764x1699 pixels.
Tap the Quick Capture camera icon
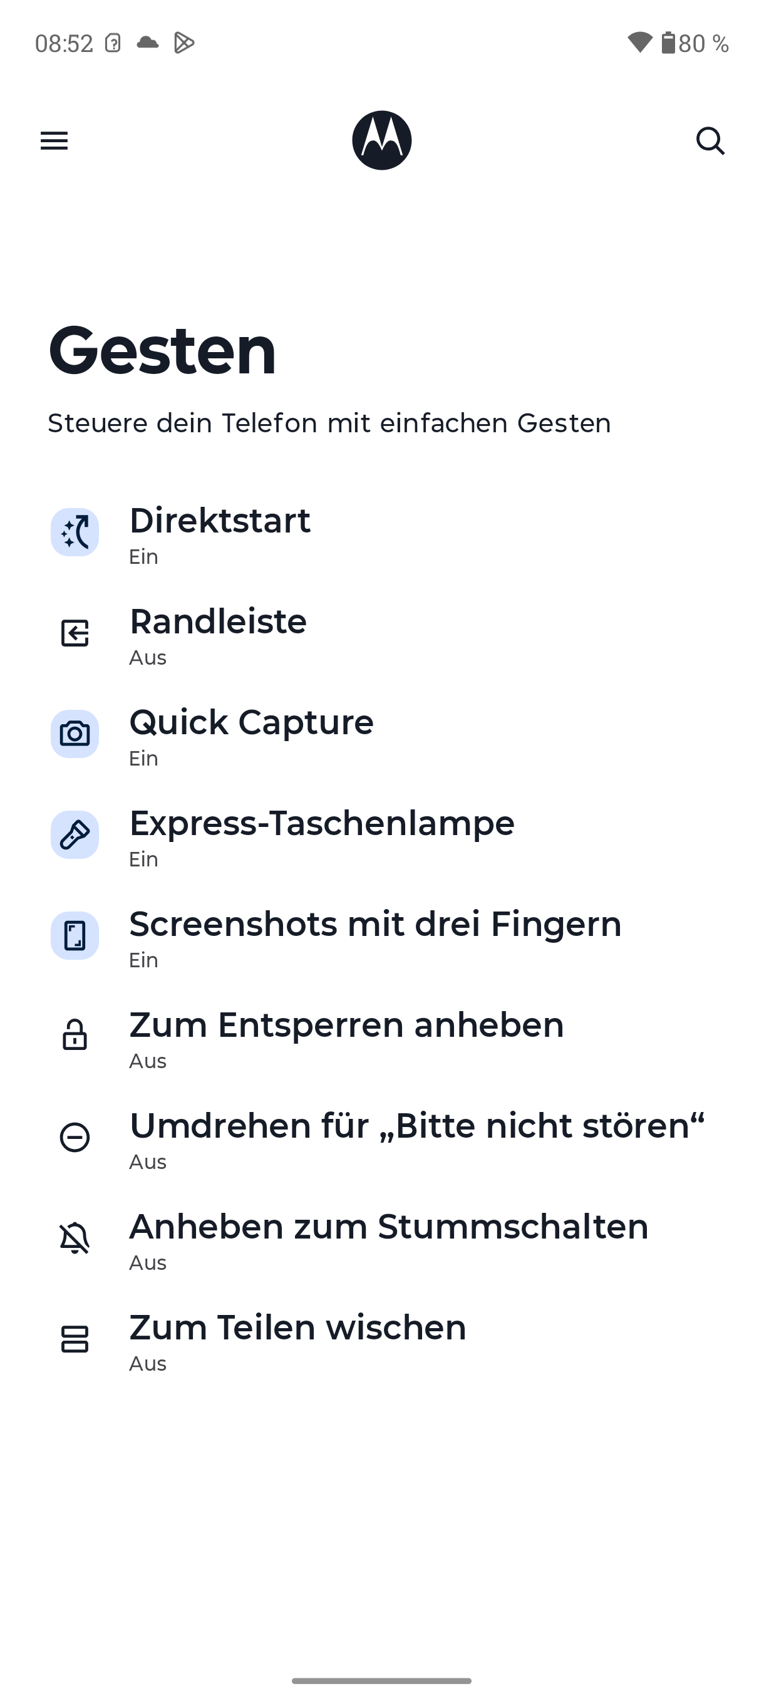pyautogui.click(x=75, y=734)
